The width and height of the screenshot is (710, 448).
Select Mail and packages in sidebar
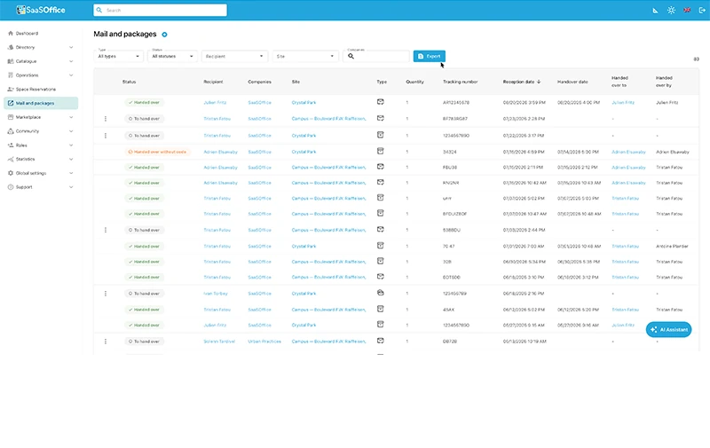click(x=41, y=103)
